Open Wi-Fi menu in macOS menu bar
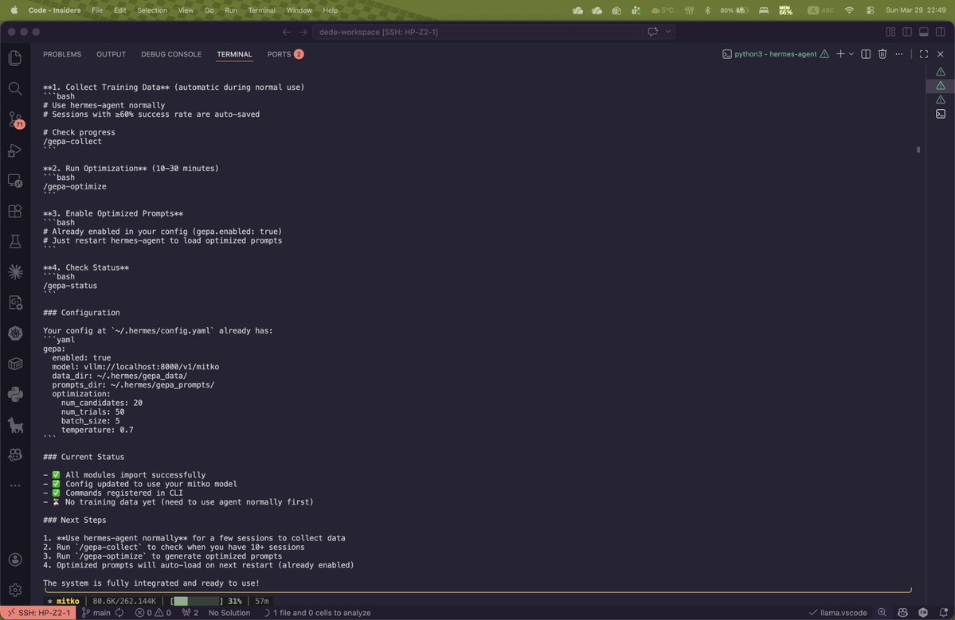The height and width of the screenshot is (620, 955). pyautogui.click(x=850, y=10)
